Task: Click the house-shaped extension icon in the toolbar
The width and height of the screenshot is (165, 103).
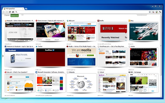Action: 156,12
